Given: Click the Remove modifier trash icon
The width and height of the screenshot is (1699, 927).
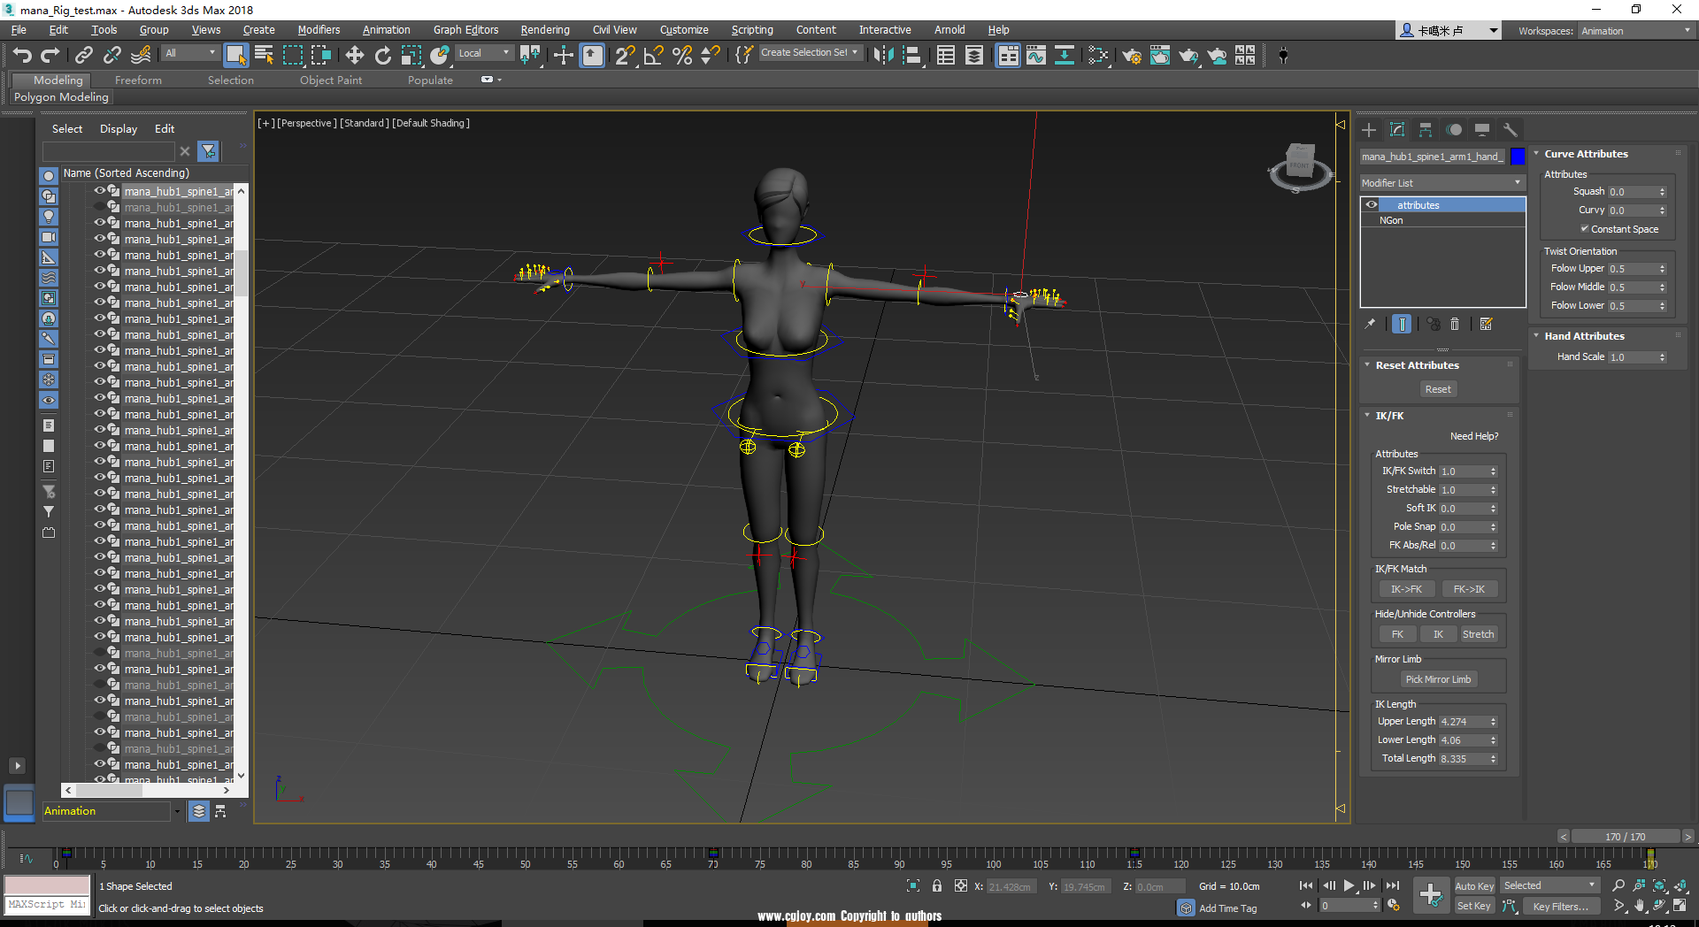Looking at the screenshot, I should pos(1455,324).
